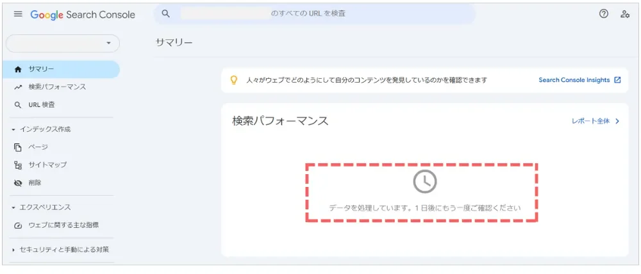Image resolution: width=641 pixels, height=274 pixels.
Task: Click the clock icon in the performance card
Action: point(425,181)
